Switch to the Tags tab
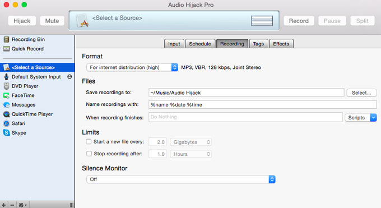This screenshot has width=381, height=208. click(x=258, y=44)
